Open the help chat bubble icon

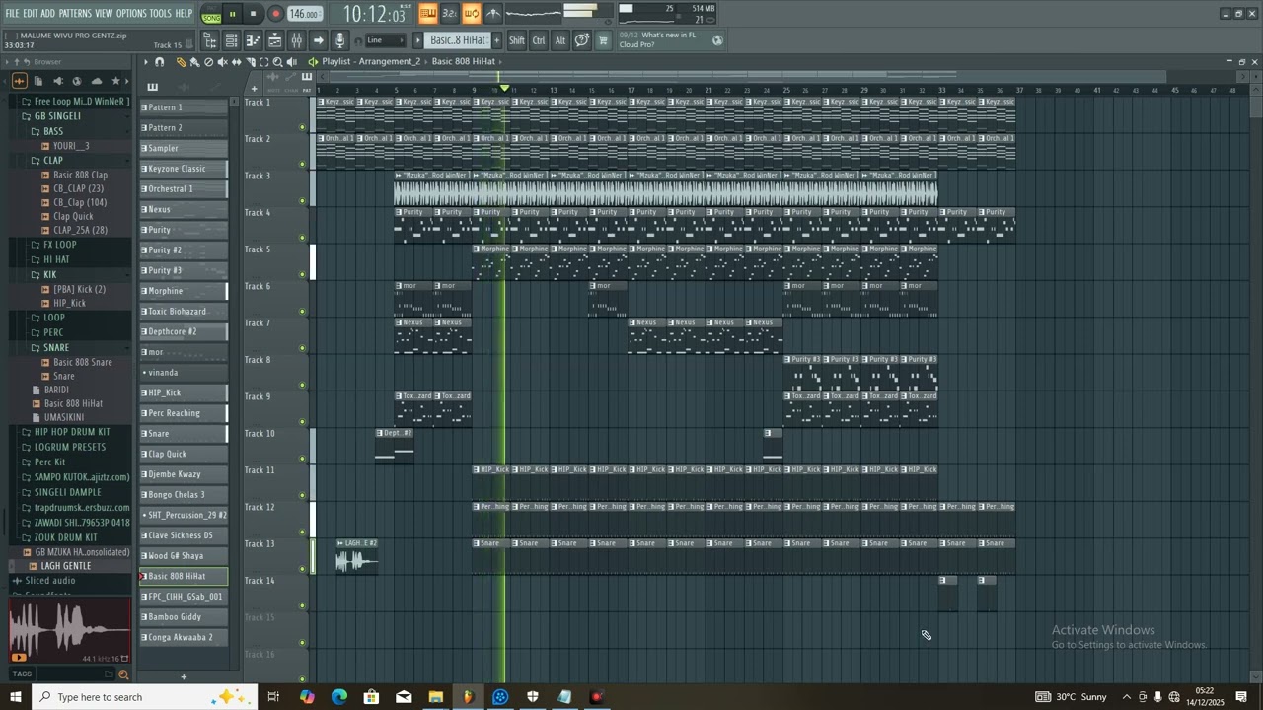click(582, 40)
